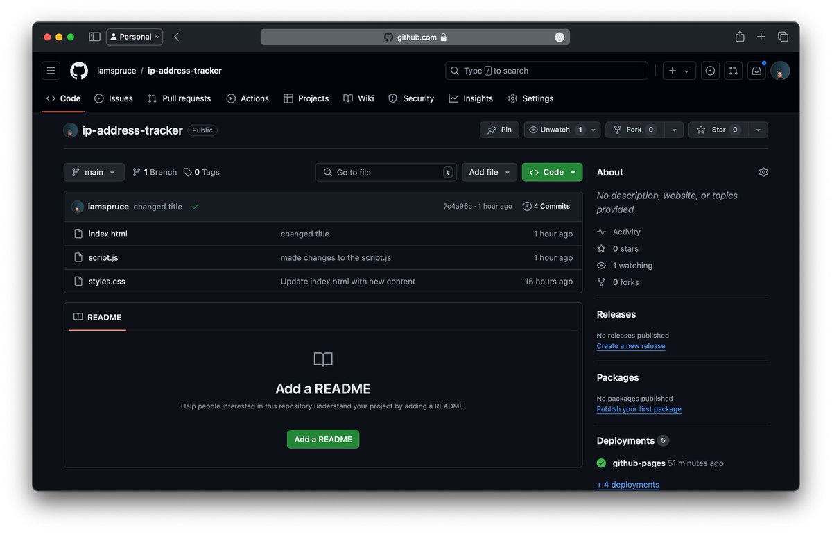The width and height of the screenshot is (832, 534).
Task: Open commit message 'made changes to the script.js'
Action: 336,257
